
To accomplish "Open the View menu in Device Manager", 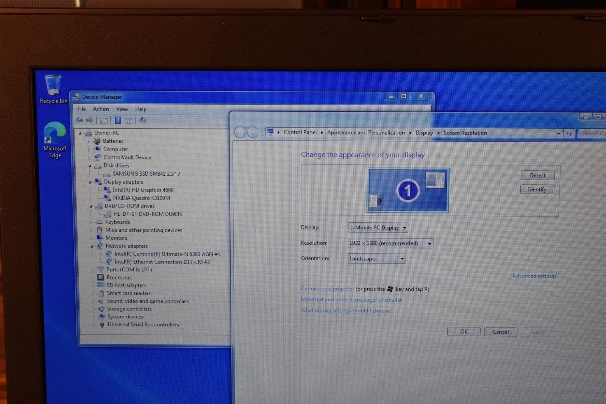I will click(x=122, y=109).
